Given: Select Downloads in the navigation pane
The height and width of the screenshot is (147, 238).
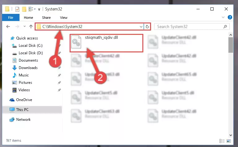Looking at the screenshot, I should pyautogui.click(x=28, y=68).
